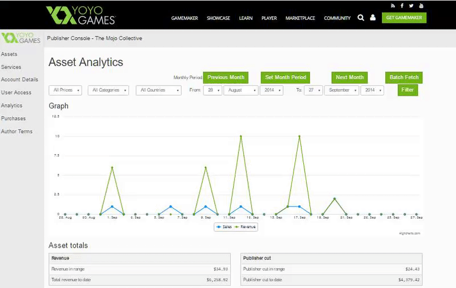The height and width of the screenshot is (288, 456).
Task: Click the 'Publisher Console - The Mojo Collective' title
Action: (x=95, y=38)
